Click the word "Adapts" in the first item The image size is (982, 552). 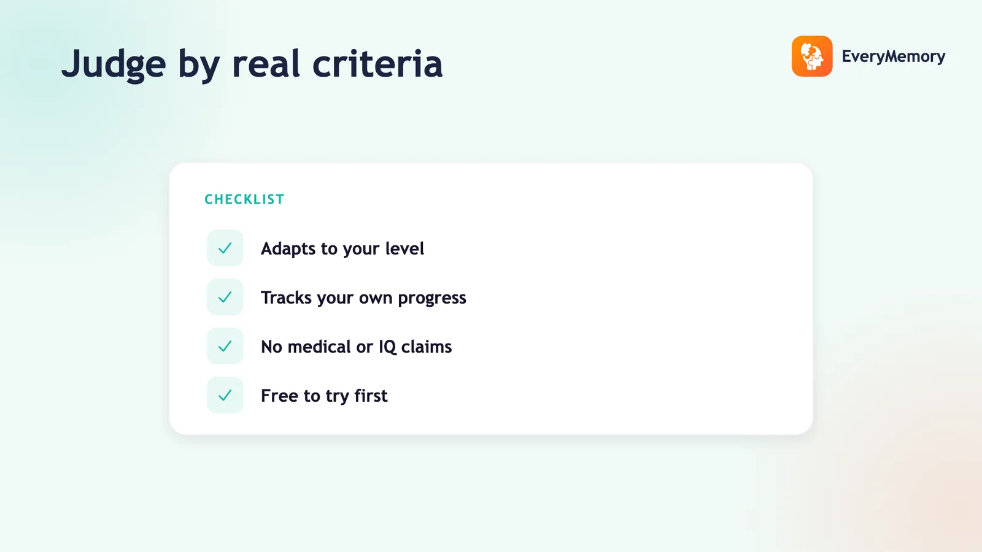click(288, 249)
